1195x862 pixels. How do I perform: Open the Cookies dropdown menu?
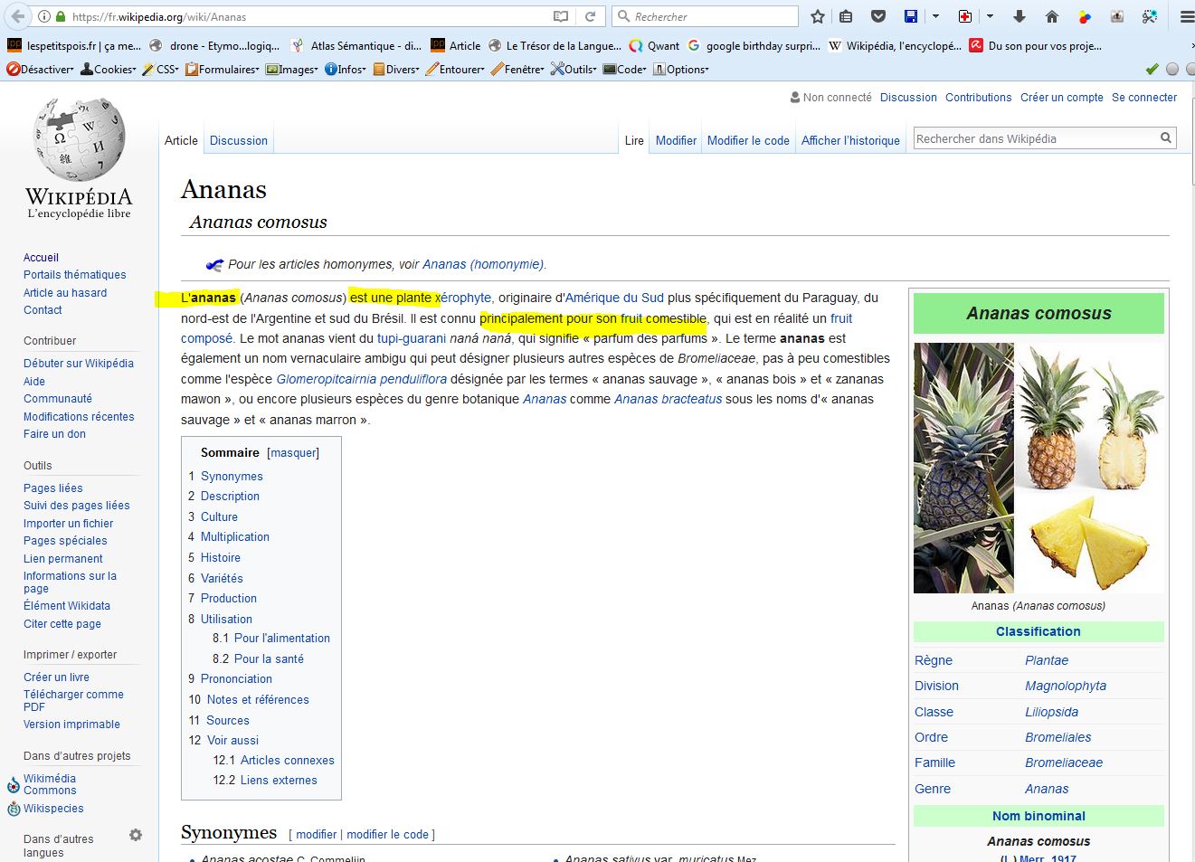pyautogui.click(x=109, y=69)
